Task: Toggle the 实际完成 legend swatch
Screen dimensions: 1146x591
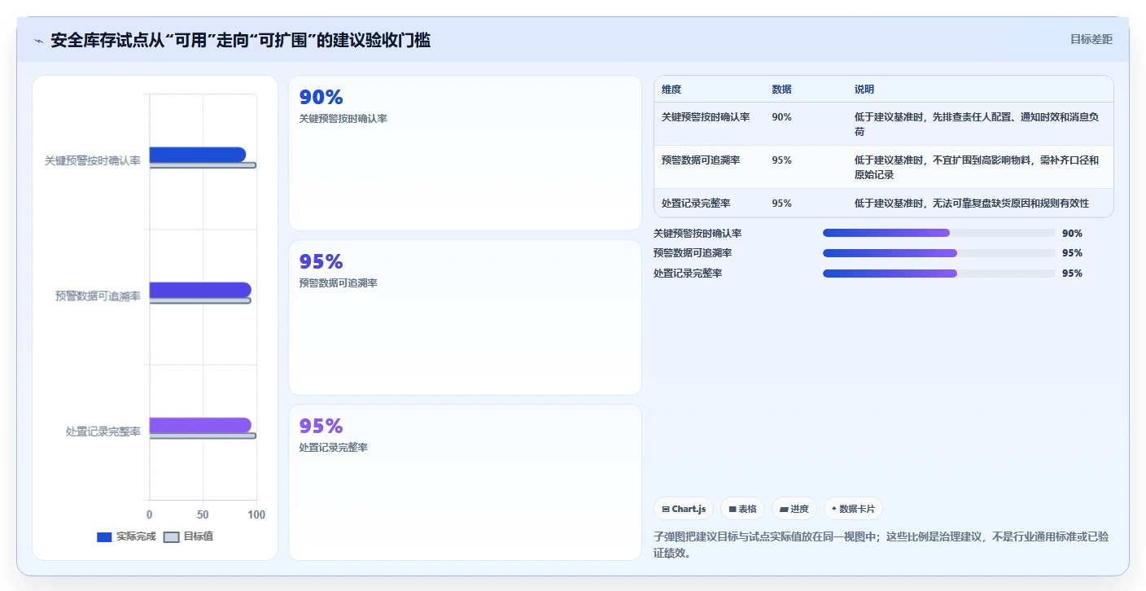Action: [x=104, y=536]
